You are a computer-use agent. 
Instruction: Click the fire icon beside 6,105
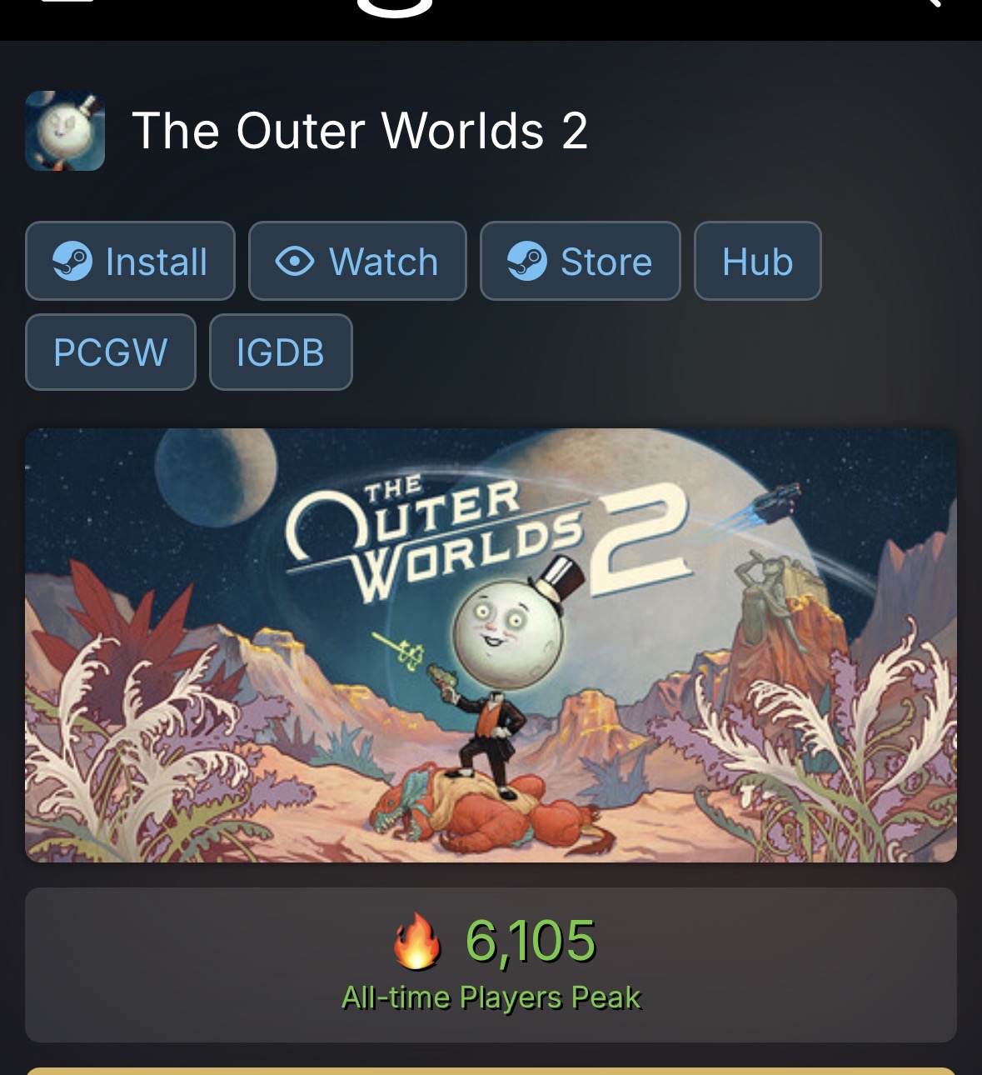pos(416,940)
